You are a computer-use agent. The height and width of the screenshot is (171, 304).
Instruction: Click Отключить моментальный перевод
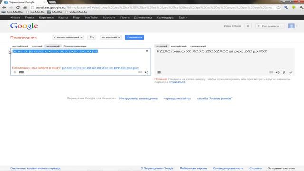[36, 168]
